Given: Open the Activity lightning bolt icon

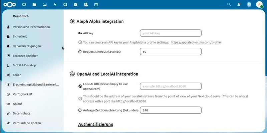Looking at the screenshot, I should (x=55, y=5).
